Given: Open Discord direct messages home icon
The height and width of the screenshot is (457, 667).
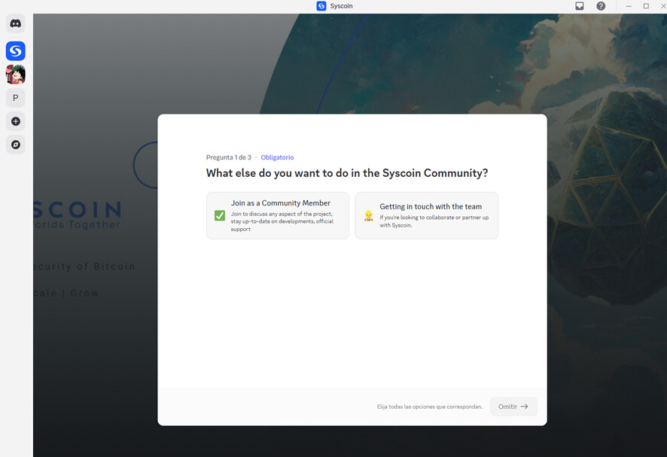Looking at the screenshot, I should point(16,23).
